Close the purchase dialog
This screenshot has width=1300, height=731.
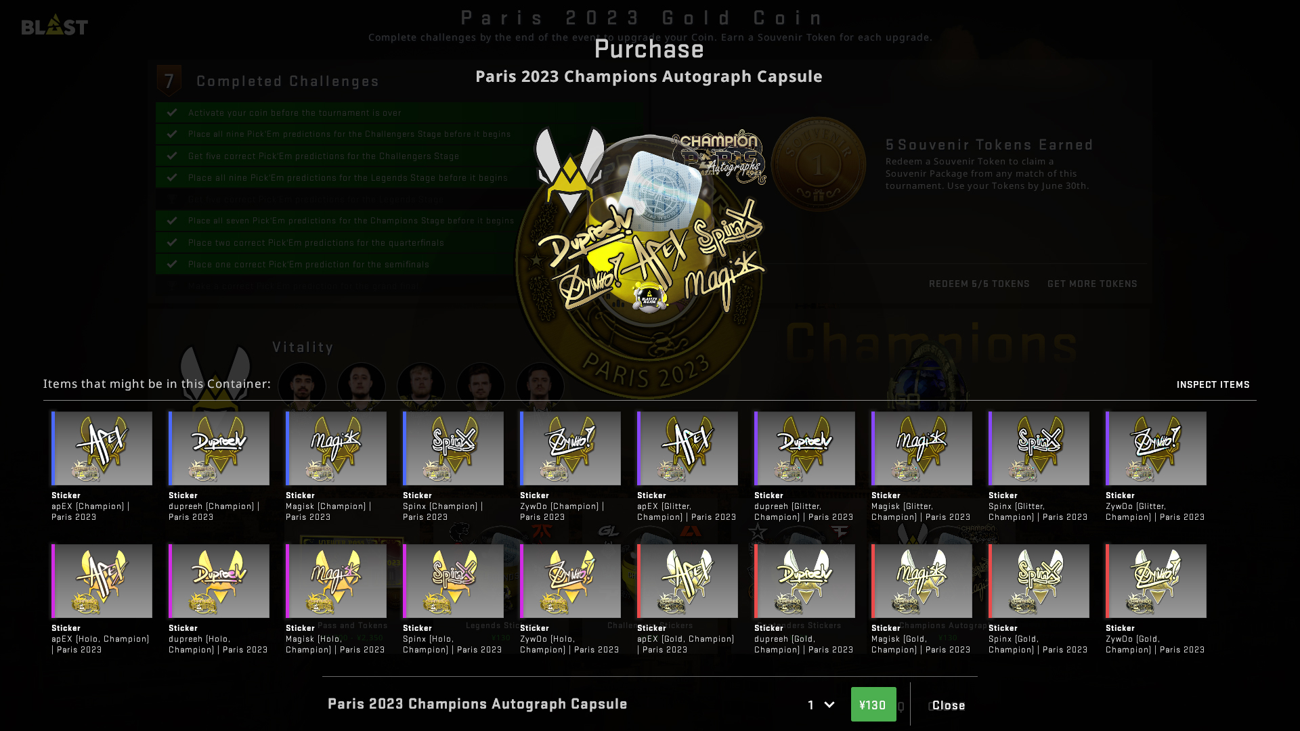click(x=949, y=705)
